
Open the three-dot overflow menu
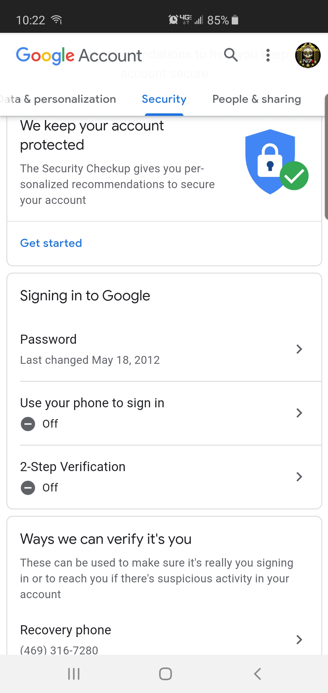tap(268, 56)
